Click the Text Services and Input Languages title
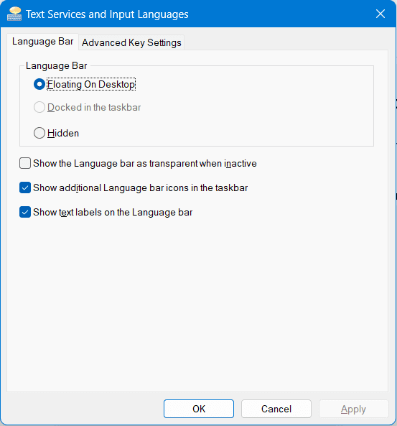Screen dimensions: 397x426 (x=107, y=14)
